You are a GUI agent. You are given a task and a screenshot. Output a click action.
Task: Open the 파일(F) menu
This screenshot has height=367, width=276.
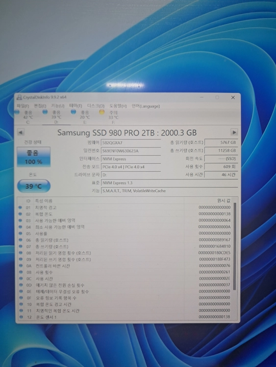(23, 106)
